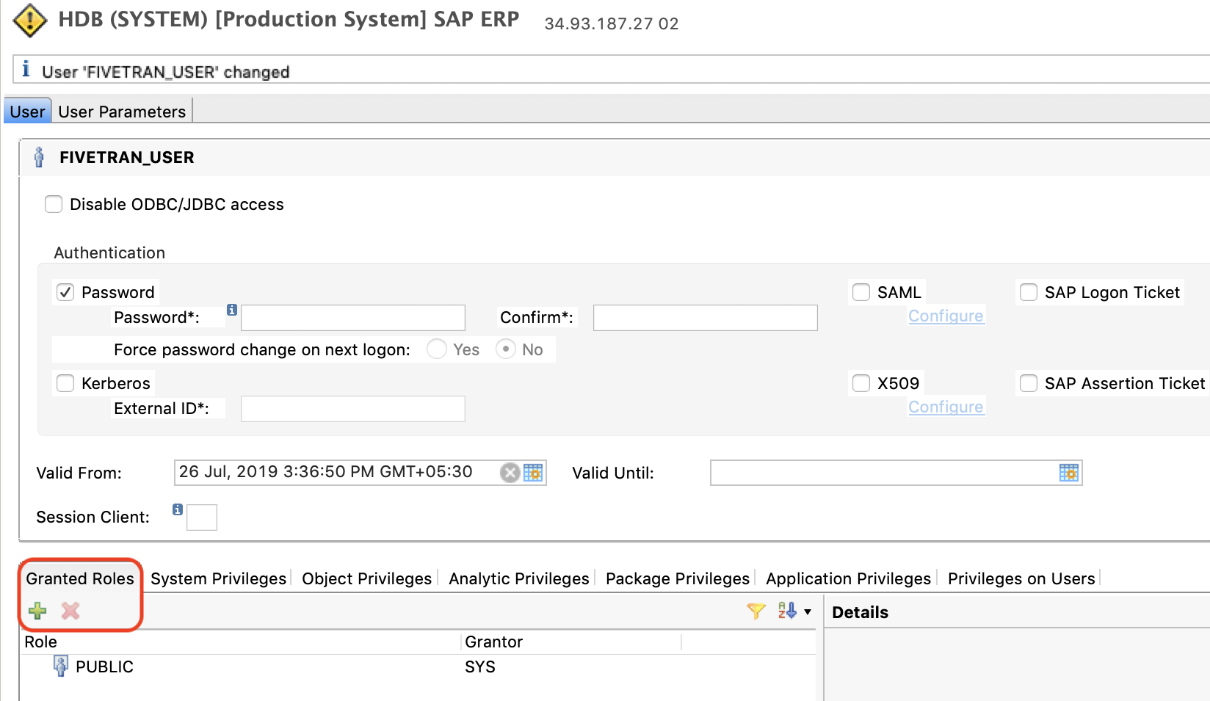Screen dimensions: 1210x701
Task: Click into the Confirm password field
Action: pyautogui.click(x=706, y=318)
